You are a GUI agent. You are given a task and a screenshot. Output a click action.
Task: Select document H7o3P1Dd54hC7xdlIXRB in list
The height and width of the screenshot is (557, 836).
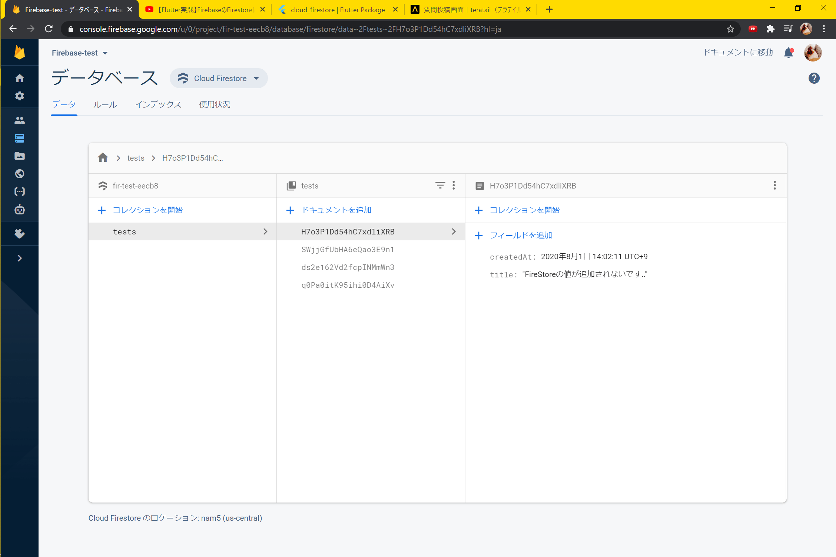coord(371,231)
